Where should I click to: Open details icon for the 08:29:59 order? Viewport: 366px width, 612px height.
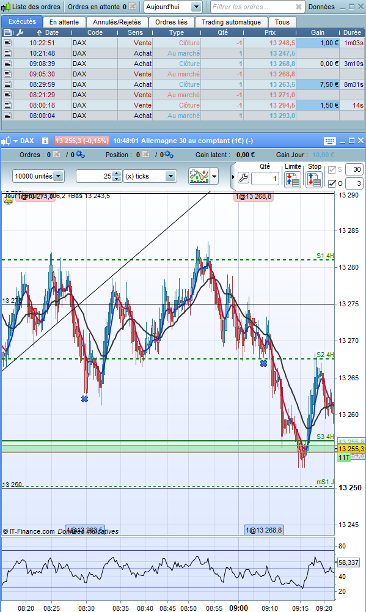click(8, 84)
